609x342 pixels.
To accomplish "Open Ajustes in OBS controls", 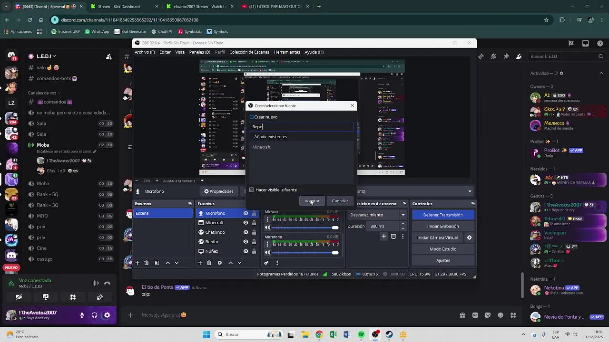I will pos(443,260).
